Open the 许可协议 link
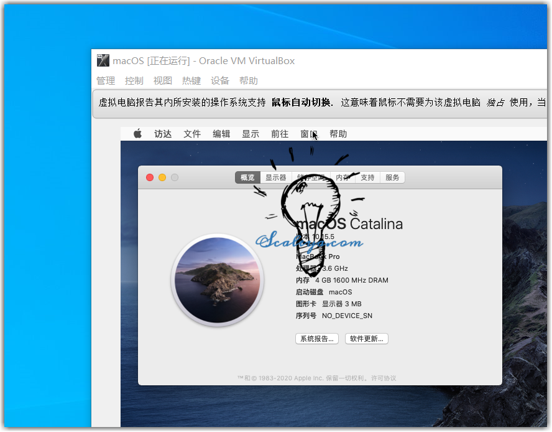This screenshot has height=432, width=552. (x=384, y=378)
